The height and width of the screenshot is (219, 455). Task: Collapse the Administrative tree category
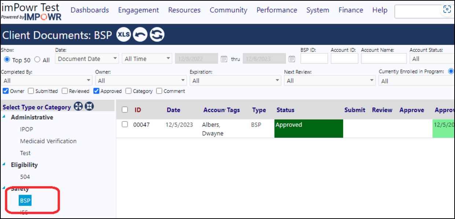click(x=4, y=117)
